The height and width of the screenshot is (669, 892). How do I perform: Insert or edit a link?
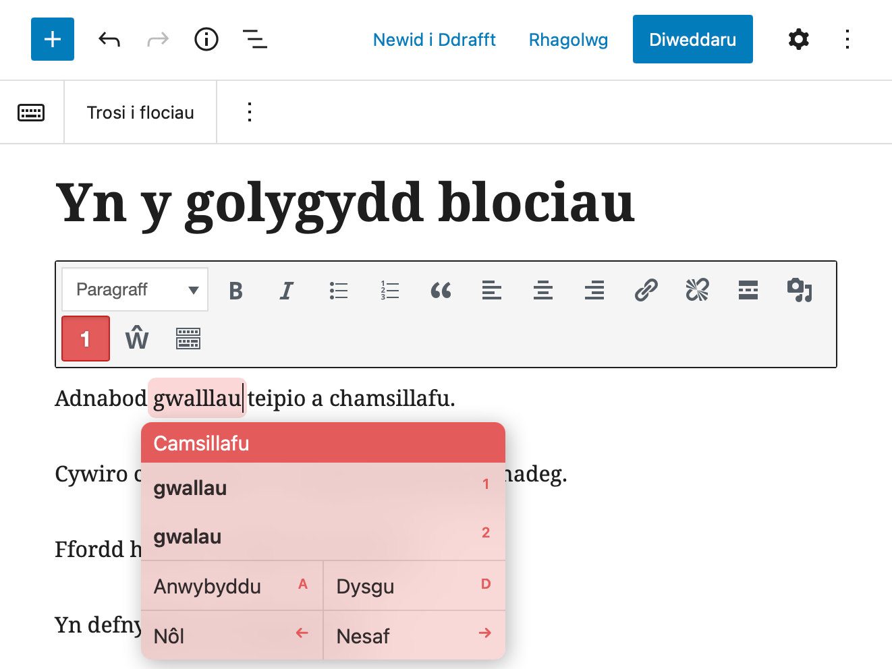tap(646, 291)
